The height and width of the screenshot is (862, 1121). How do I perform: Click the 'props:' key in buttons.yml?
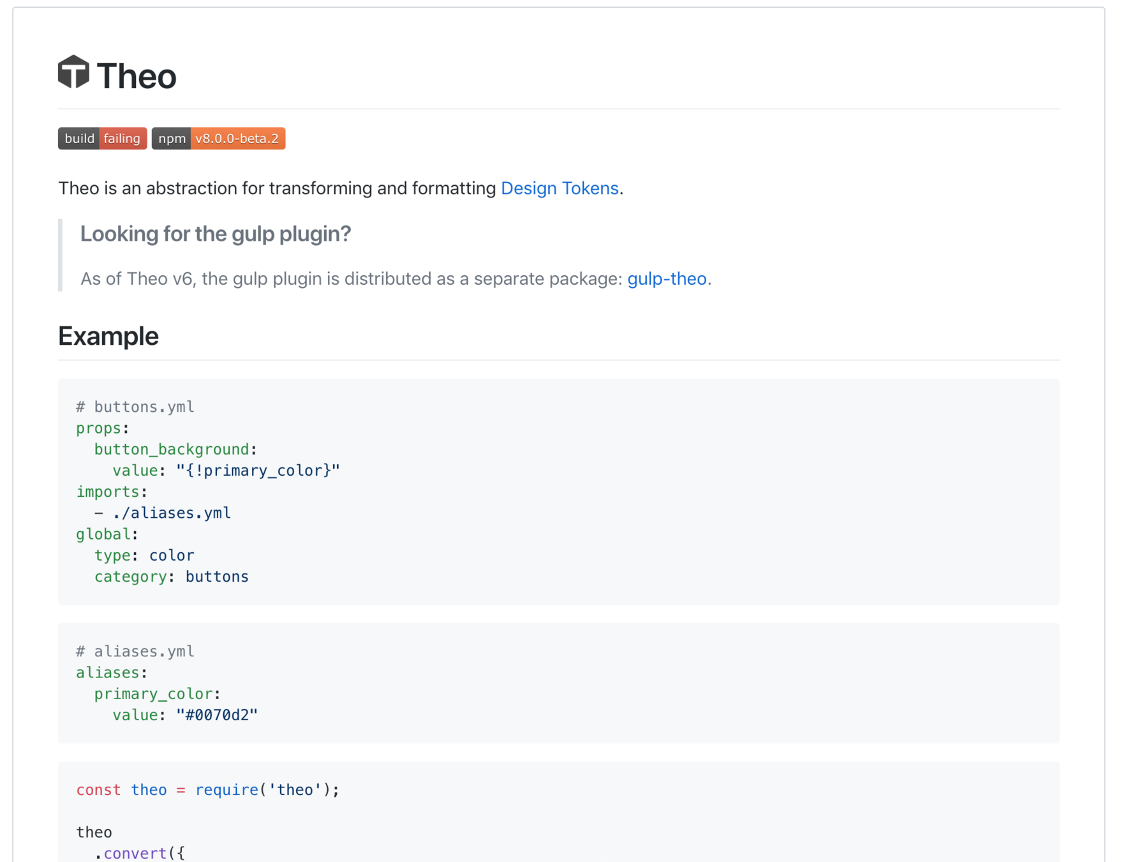[x=103, y=428]
